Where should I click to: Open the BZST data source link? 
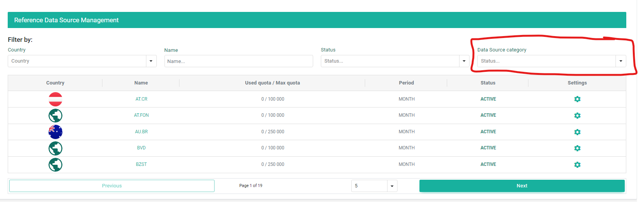[x=141, y=164]
